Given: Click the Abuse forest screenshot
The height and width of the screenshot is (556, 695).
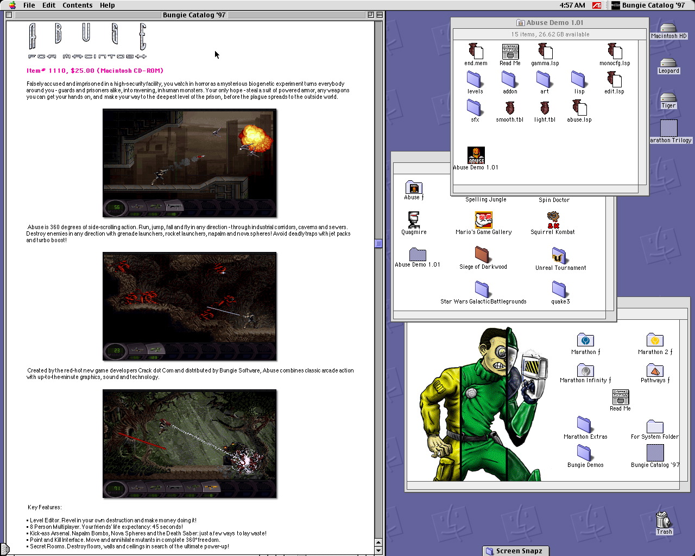Looking at the screenshot, I should tap(189, 444).
